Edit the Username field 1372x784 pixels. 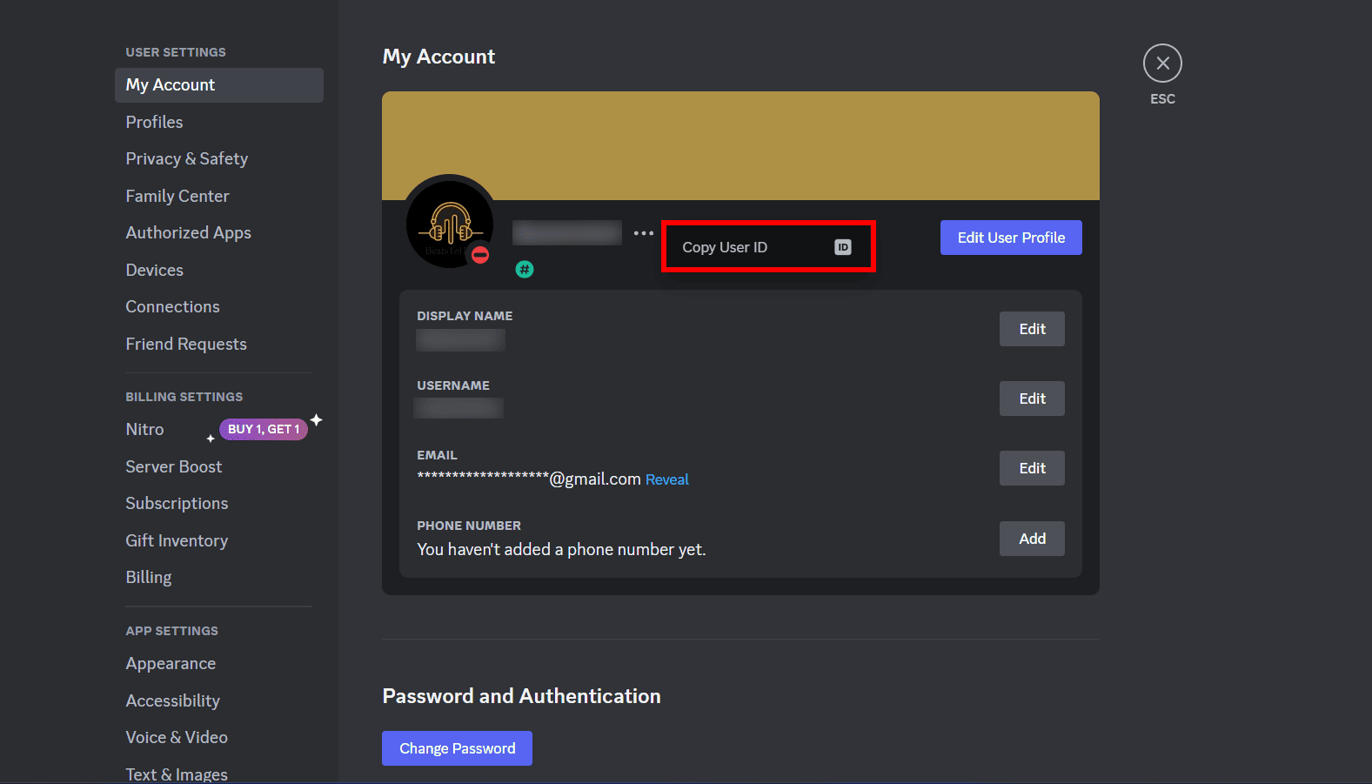(x=1032, y=399)
